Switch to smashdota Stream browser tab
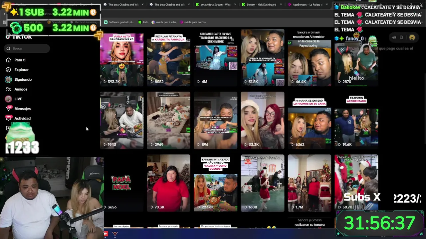 [213, 5]
